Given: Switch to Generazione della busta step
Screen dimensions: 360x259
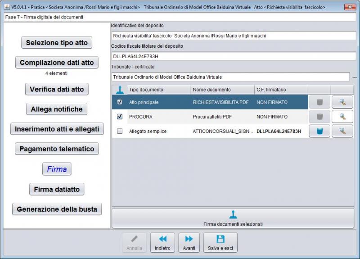Looking at the screenshot, I should coord(57,209).
